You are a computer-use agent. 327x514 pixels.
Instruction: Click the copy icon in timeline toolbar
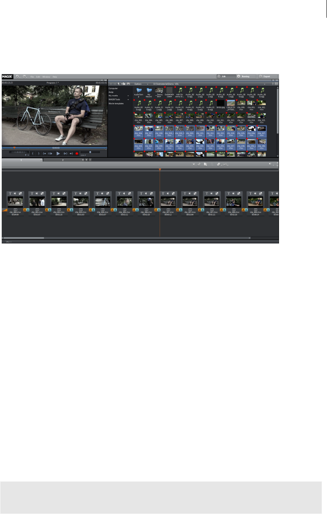coord(205,164)
